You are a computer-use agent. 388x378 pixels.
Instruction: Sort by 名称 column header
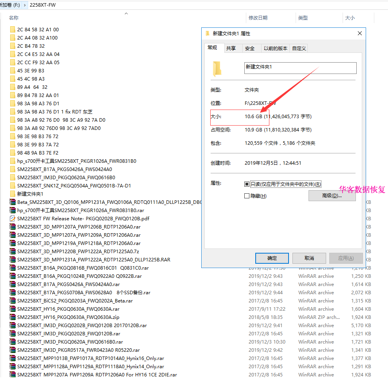(x=14, y=18)
